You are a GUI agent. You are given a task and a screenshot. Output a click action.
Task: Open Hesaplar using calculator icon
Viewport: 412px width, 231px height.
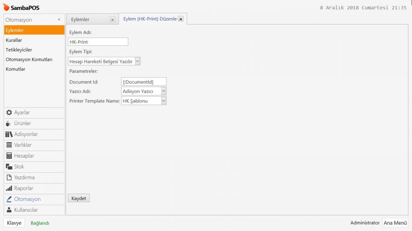(9, 156)
